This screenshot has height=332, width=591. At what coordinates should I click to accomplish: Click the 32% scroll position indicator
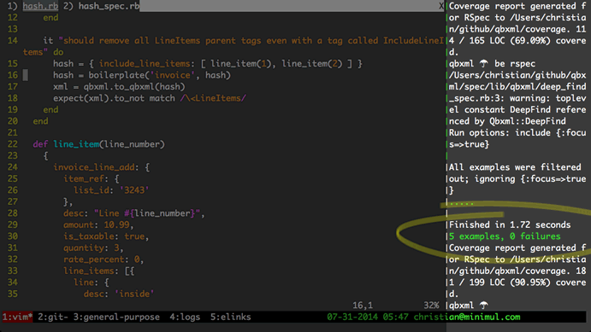(431, 306)
